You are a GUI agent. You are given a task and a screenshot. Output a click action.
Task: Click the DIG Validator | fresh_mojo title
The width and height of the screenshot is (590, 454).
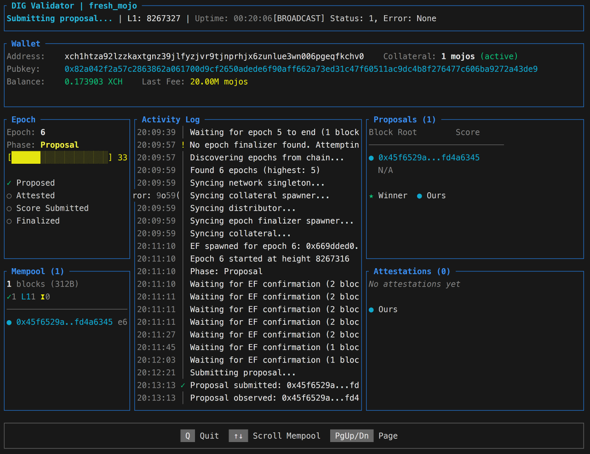tap(74, 6)
